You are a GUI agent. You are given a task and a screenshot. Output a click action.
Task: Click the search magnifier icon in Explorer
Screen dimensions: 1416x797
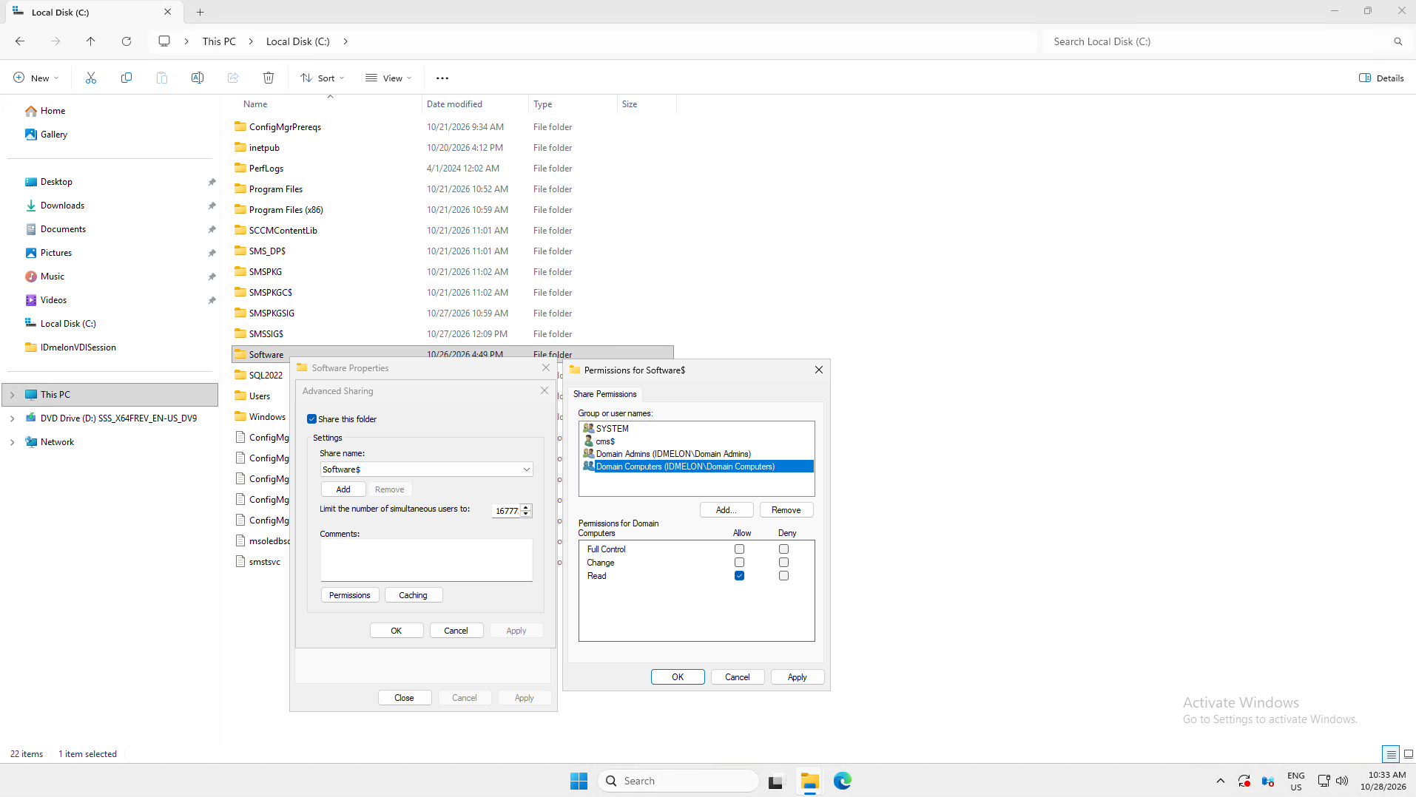[x=1398, y=41]
